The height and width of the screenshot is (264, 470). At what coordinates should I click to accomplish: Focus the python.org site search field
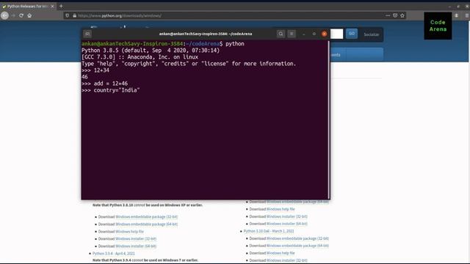[x=336, y=34]
